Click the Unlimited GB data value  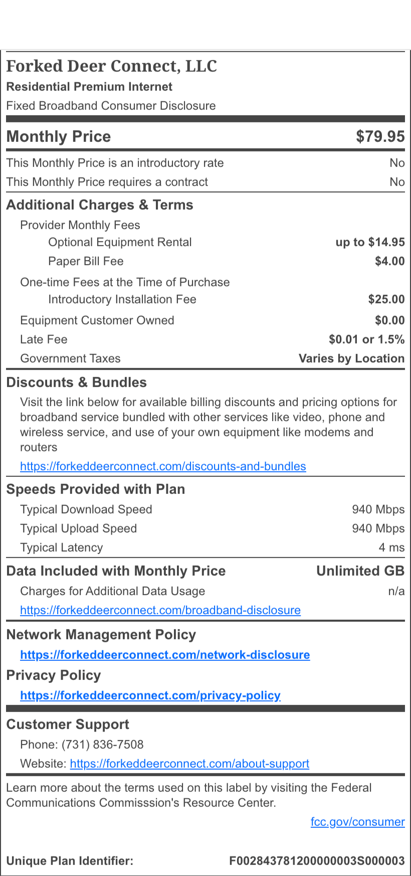click(x=360, y=571)
